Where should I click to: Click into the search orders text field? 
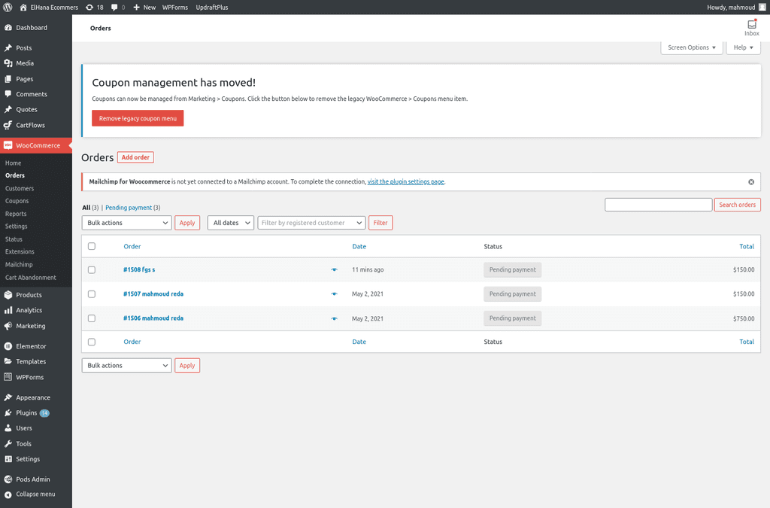click(658, 205)
